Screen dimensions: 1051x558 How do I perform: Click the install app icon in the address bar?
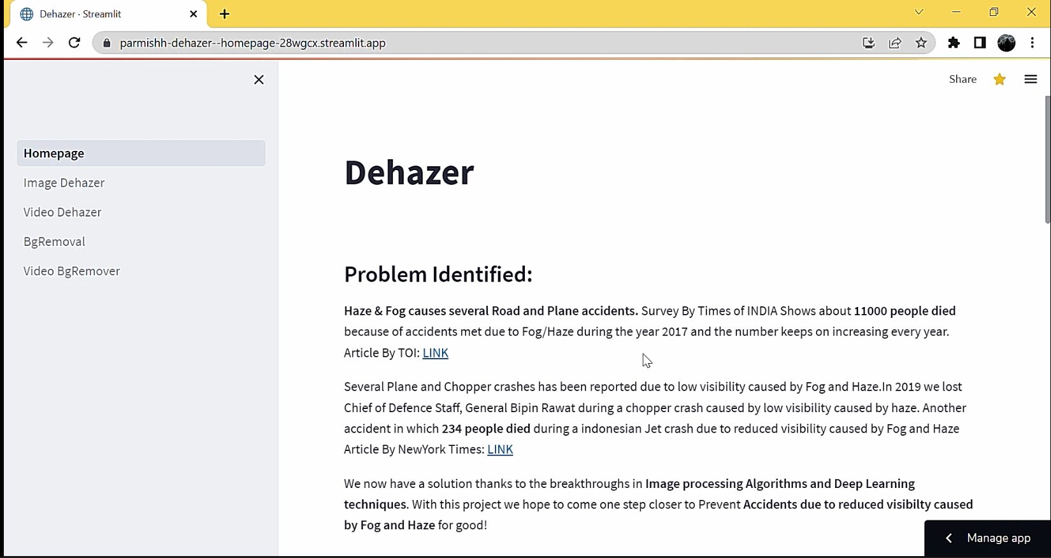[868, 43]
